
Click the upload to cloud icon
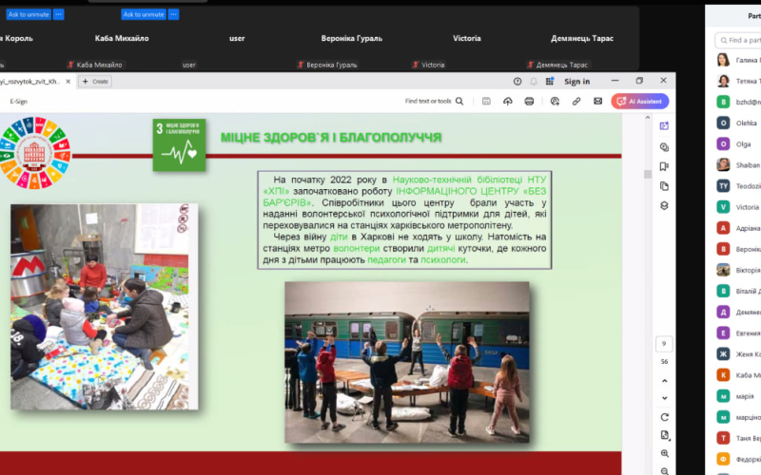[x=508, y=101]
